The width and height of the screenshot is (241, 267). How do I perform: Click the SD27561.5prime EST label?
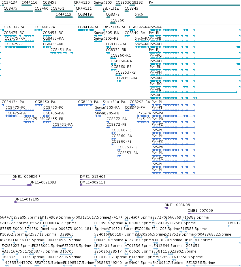(x=181, y=223)
